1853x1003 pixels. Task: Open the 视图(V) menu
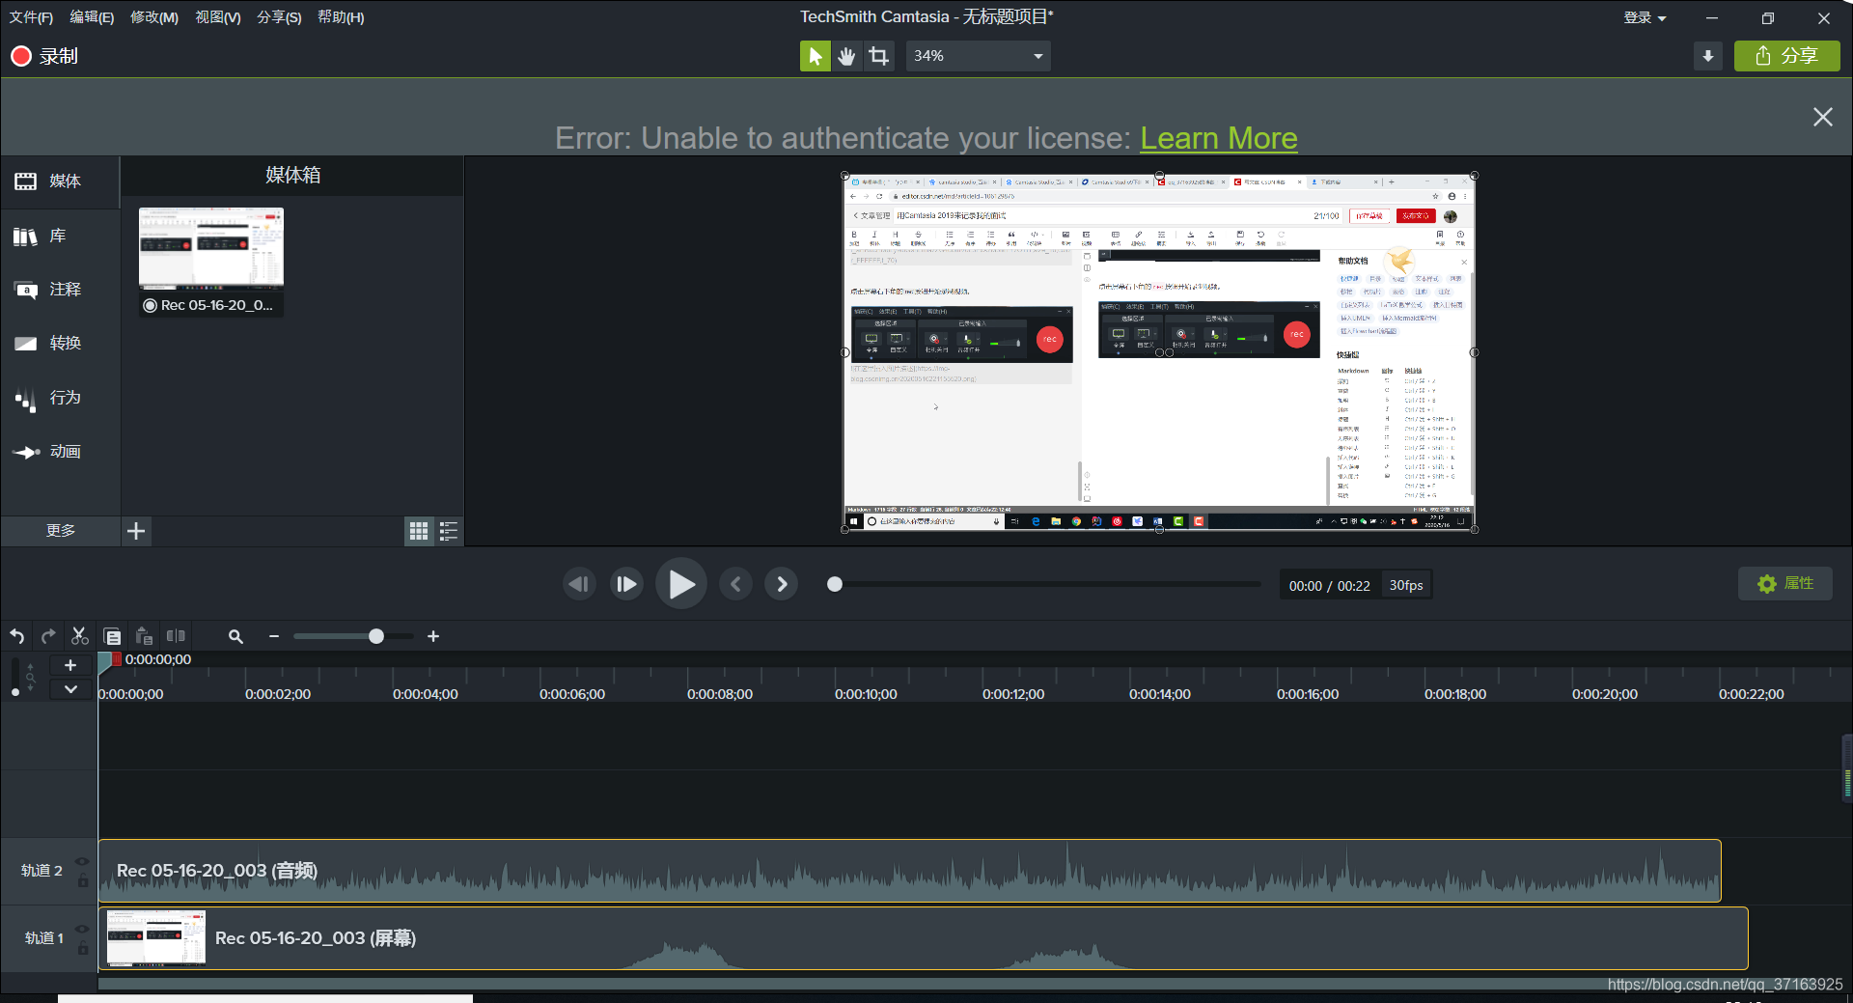(x=218, y=17)
